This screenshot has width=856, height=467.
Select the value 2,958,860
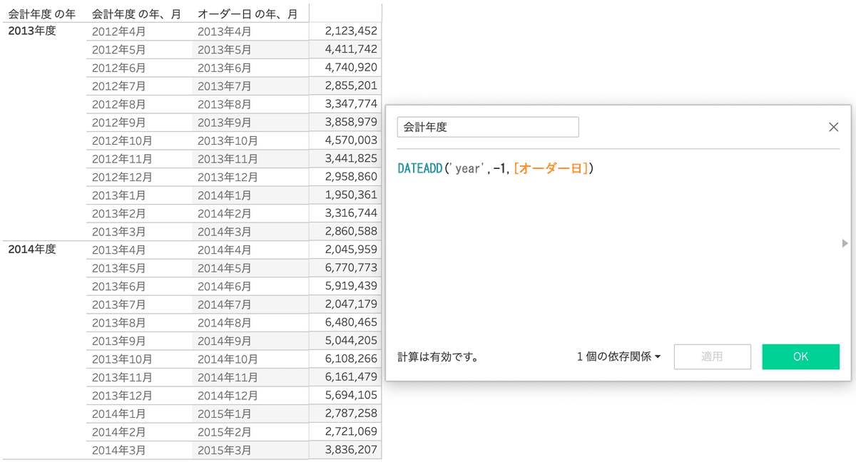click(x=351, y=176)
